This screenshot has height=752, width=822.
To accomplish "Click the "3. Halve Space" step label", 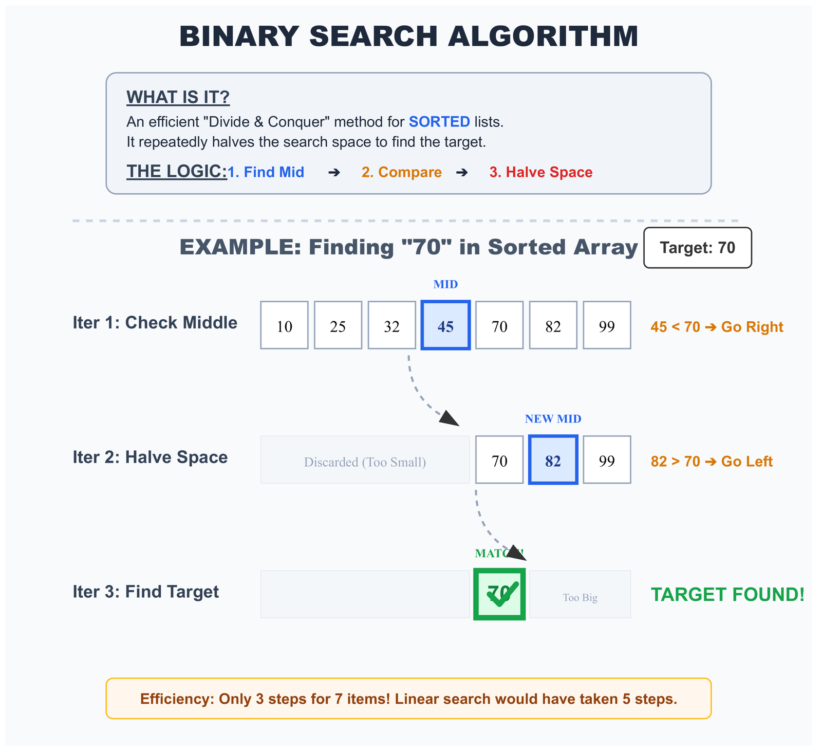I will coord(540,172).
